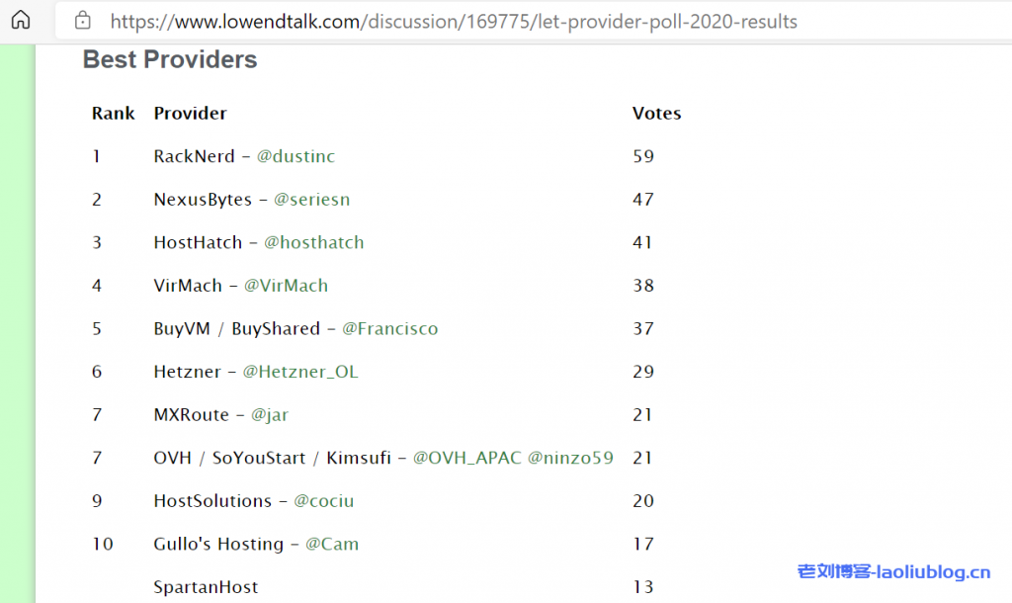Open the @ninzo59 profile link
The height and width of the screenshot is (603, 1012).
pyautogui.click(x=570, y=458)
